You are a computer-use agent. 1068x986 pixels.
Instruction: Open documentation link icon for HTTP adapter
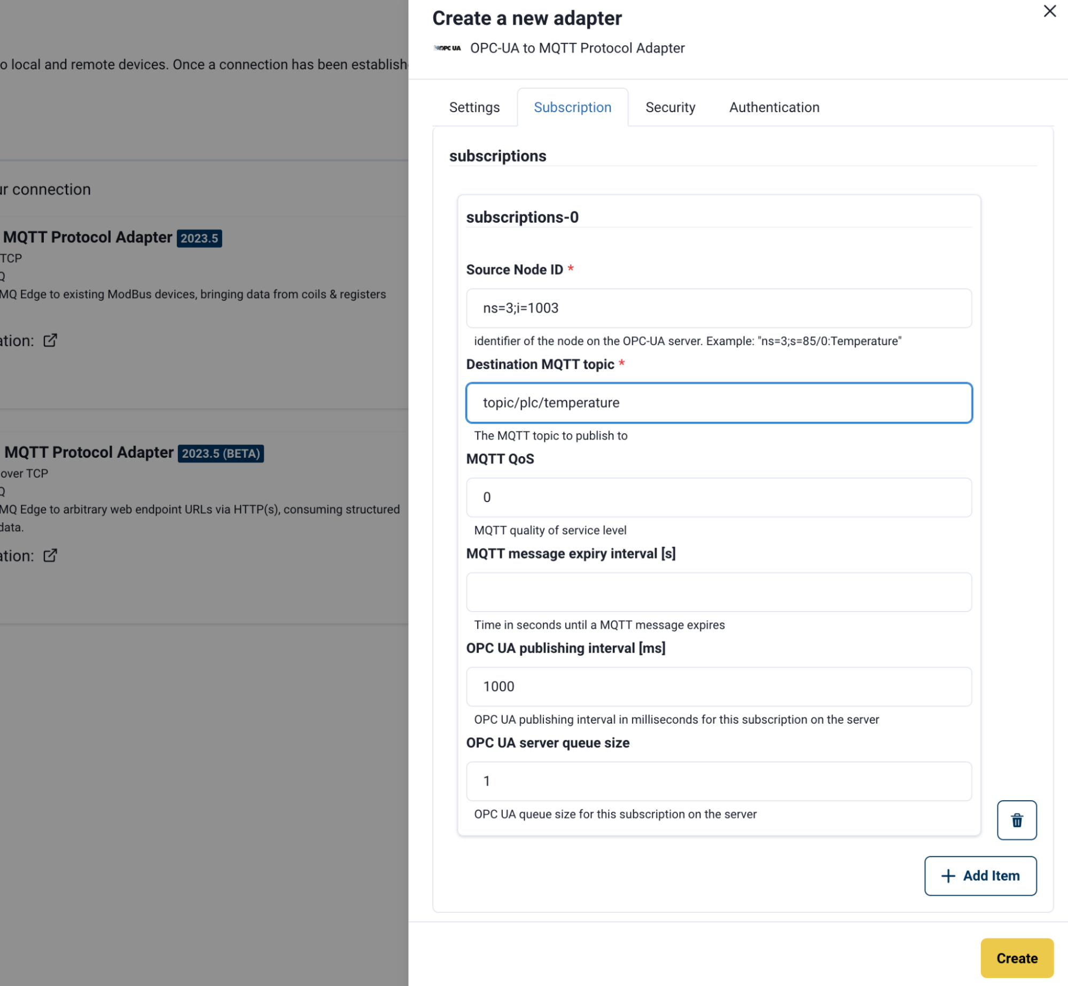[x=50, y=555]
